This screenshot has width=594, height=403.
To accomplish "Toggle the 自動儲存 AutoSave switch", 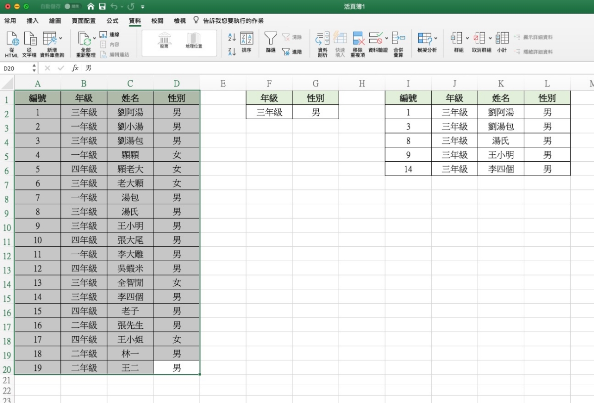I will [72, 6].
